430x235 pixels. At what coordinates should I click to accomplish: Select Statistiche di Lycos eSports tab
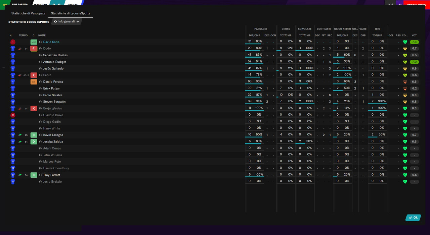click(x=71, y=13)
